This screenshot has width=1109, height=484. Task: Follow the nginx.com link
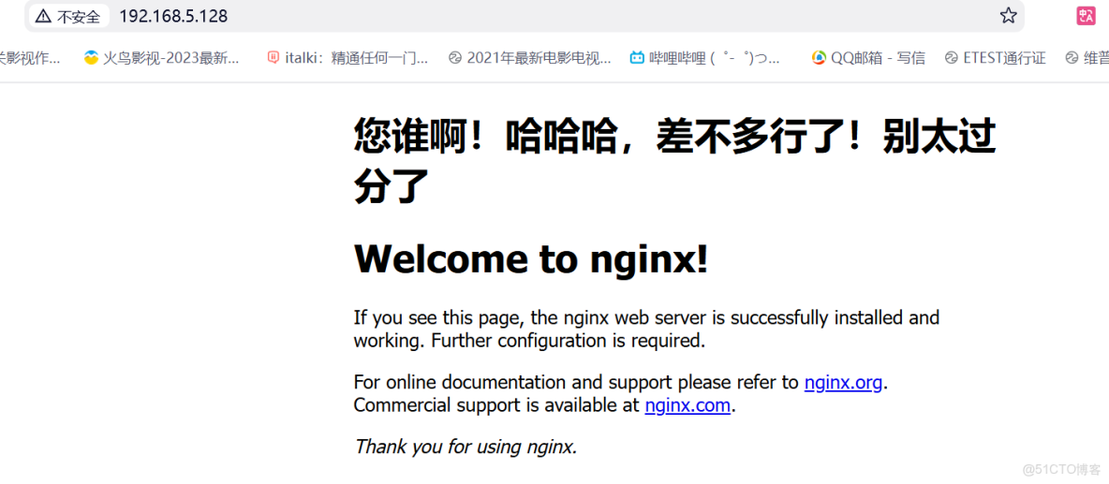pyautogui.click(x=687, y=405)
